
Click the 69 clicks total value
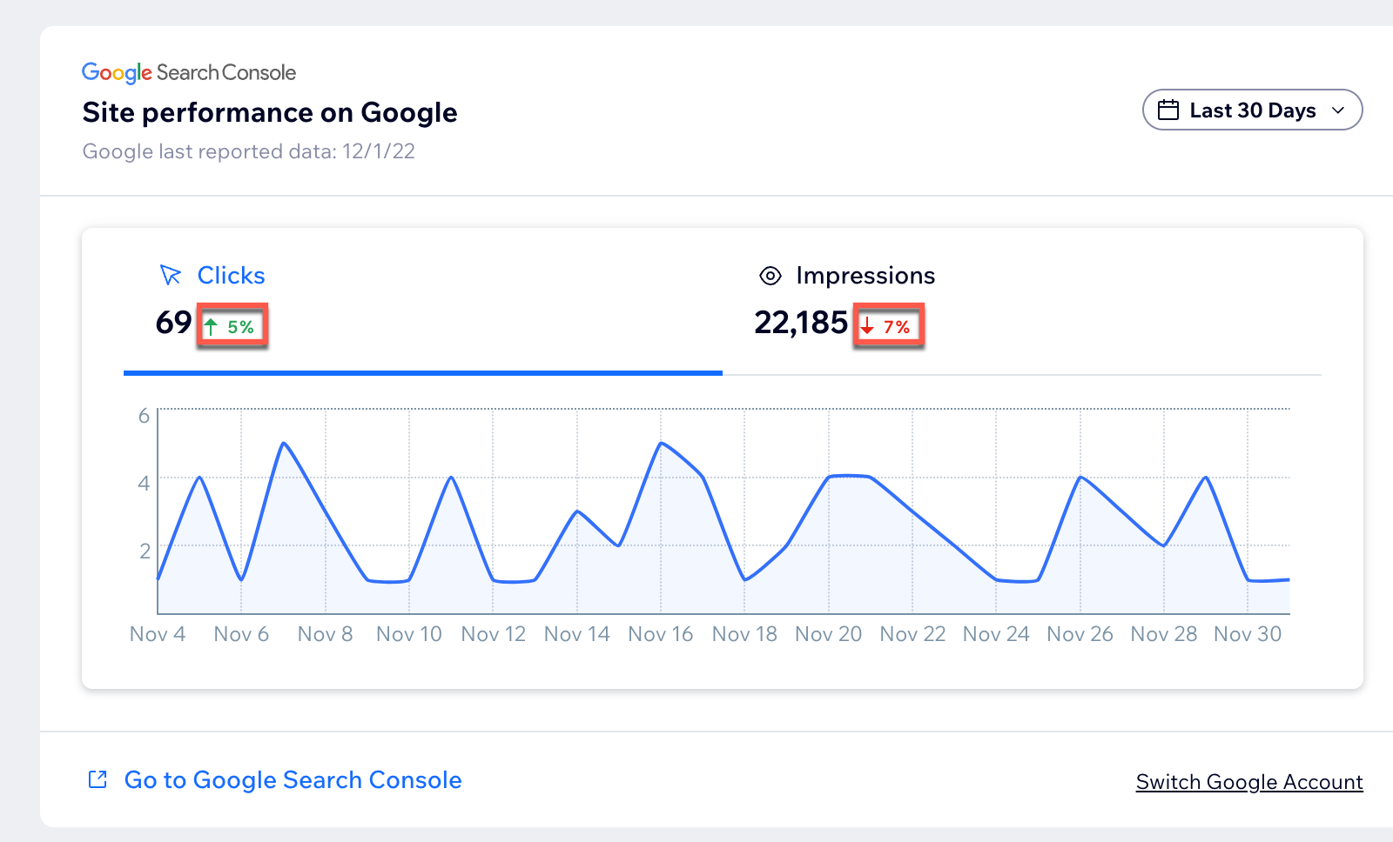pyautogui.click(x=173, y=323)
